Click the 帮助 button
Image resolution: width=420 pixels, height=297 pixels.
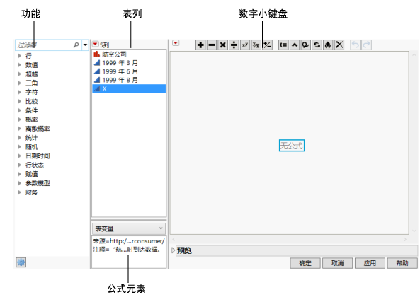tap(402, 263)
